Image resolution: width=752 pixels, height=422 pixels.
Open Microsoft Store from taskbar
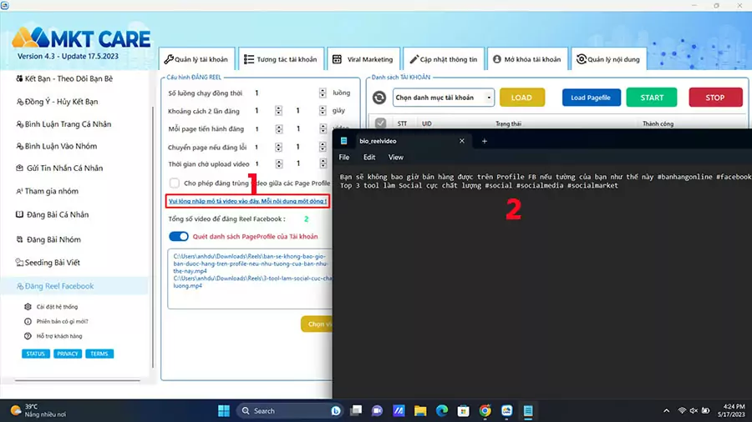coord(463,410)
